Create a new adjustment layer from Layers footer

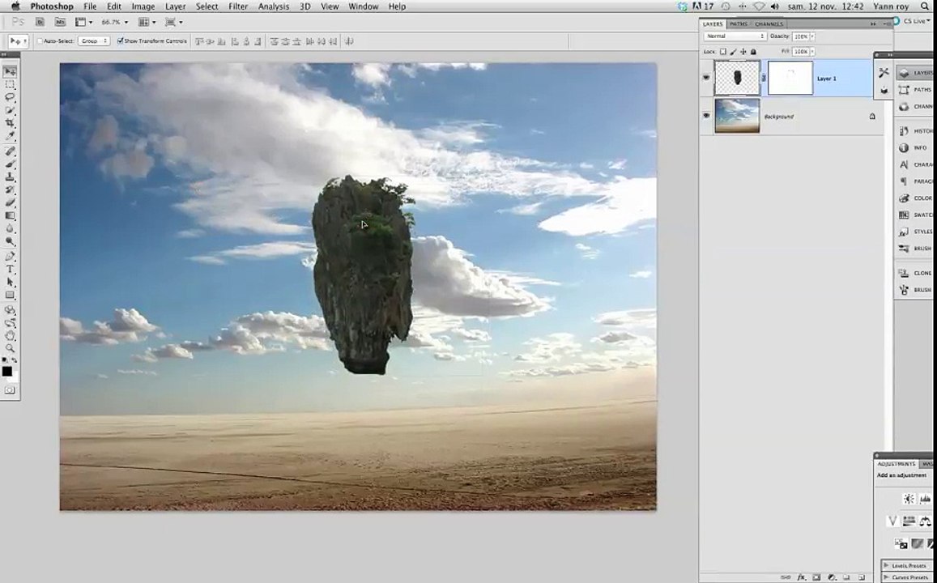831,577
